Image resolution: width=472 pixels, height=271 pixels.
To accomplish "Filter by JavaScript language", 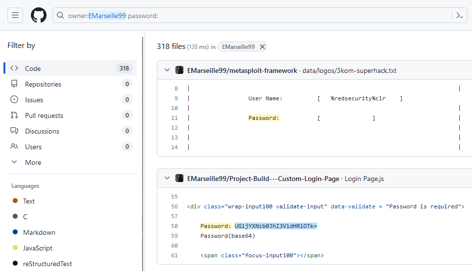I will 38,248.
